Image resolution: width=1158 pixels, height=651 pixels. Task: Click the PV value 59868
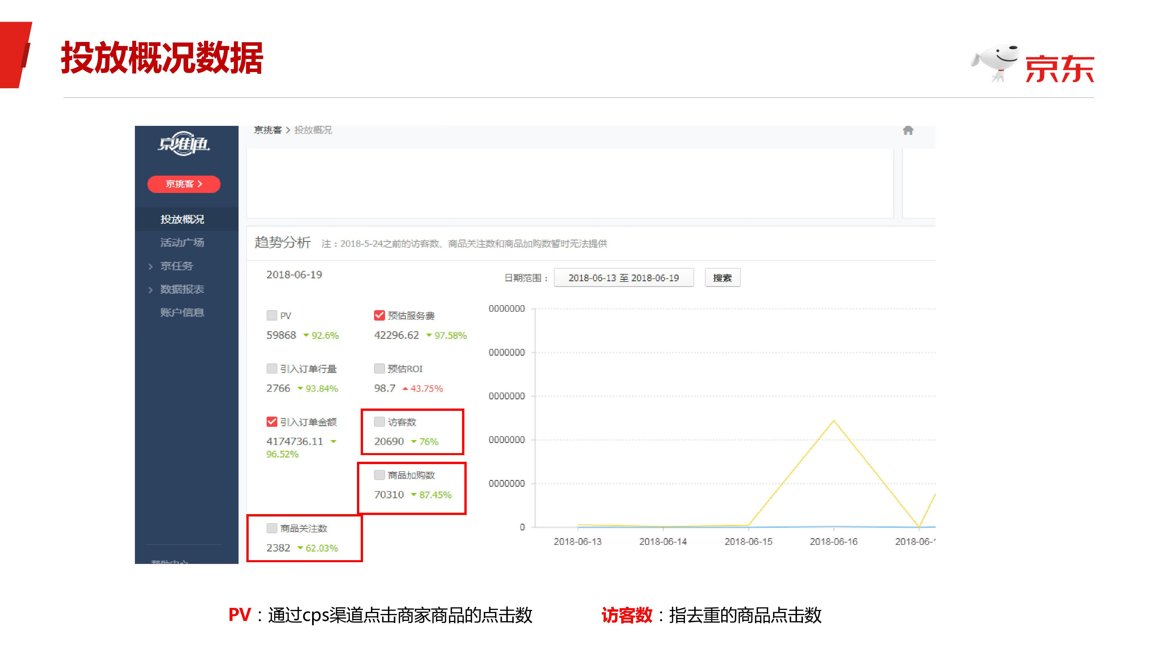pos(281,335)
